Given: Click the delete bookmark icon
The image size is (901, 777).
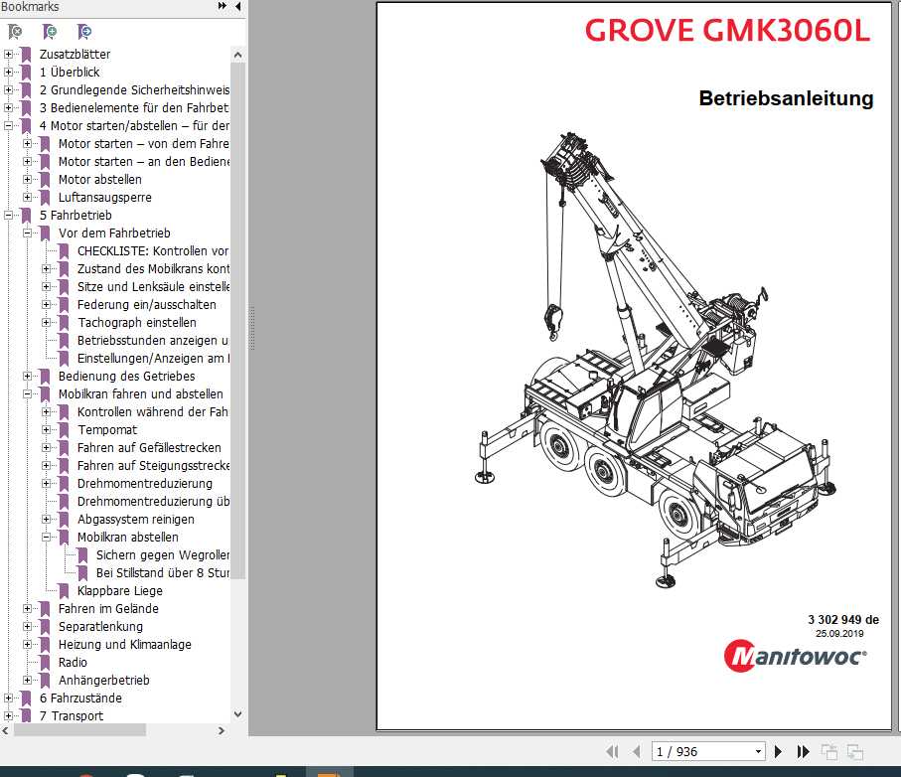Looking at the screenshot, I should [x=14, y=32].
